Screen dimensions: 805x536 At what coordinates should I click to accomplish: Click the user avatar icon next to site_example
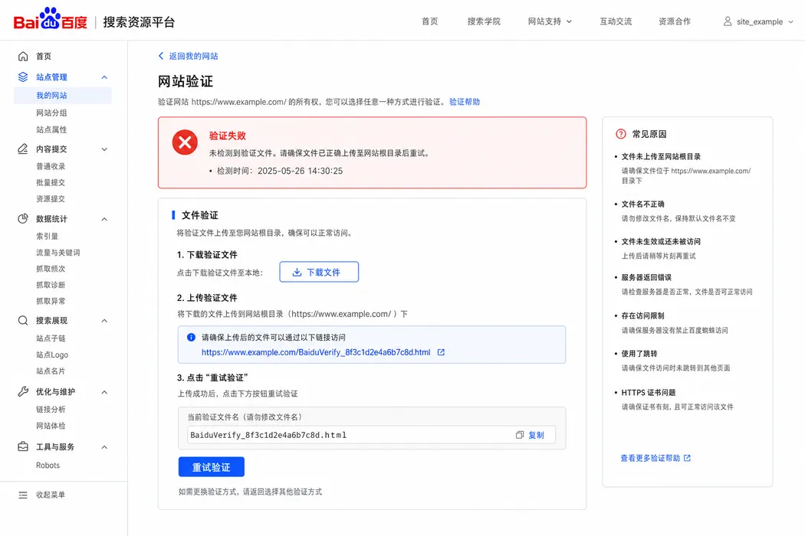pyautogui.click(x=728, y=21)
